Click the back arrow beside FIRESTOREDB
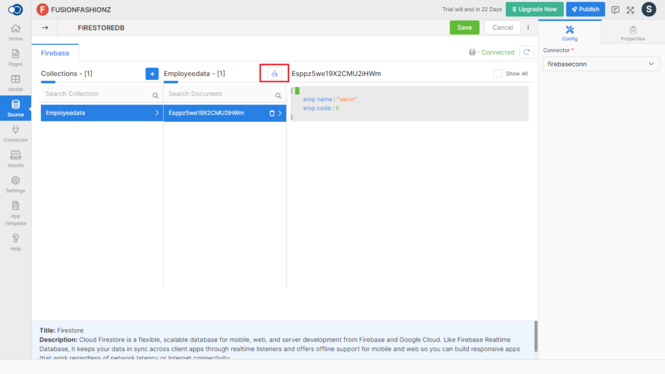 [x=45, y=27]
